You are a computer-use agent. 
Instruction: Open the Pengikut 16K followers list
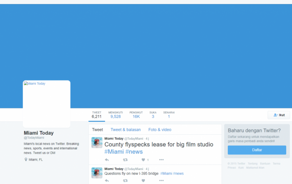[x=136, y=115]
